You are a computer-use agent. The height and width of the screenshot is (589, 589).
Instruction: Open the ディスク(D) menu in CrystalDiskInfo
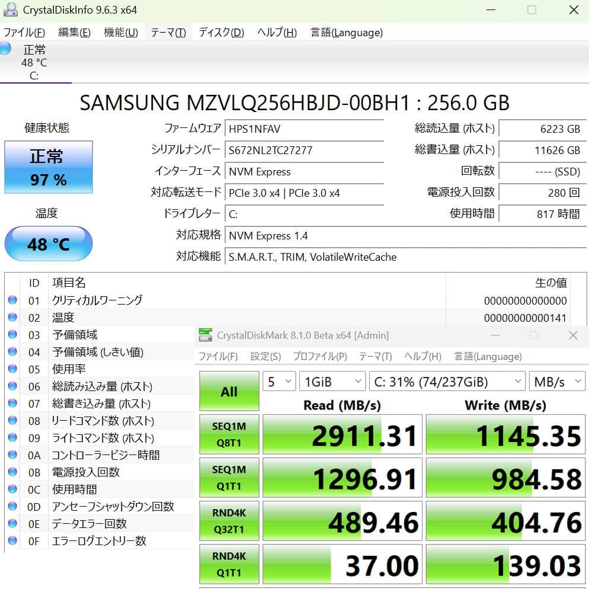pos(220,33)
